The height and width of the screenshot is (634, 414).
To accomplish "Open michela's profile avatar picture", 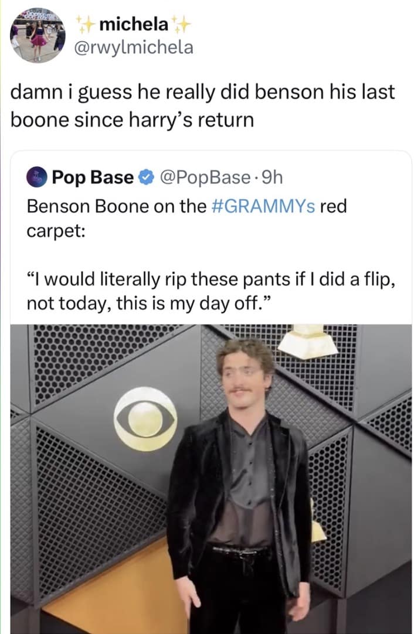I will coord(38,35).
